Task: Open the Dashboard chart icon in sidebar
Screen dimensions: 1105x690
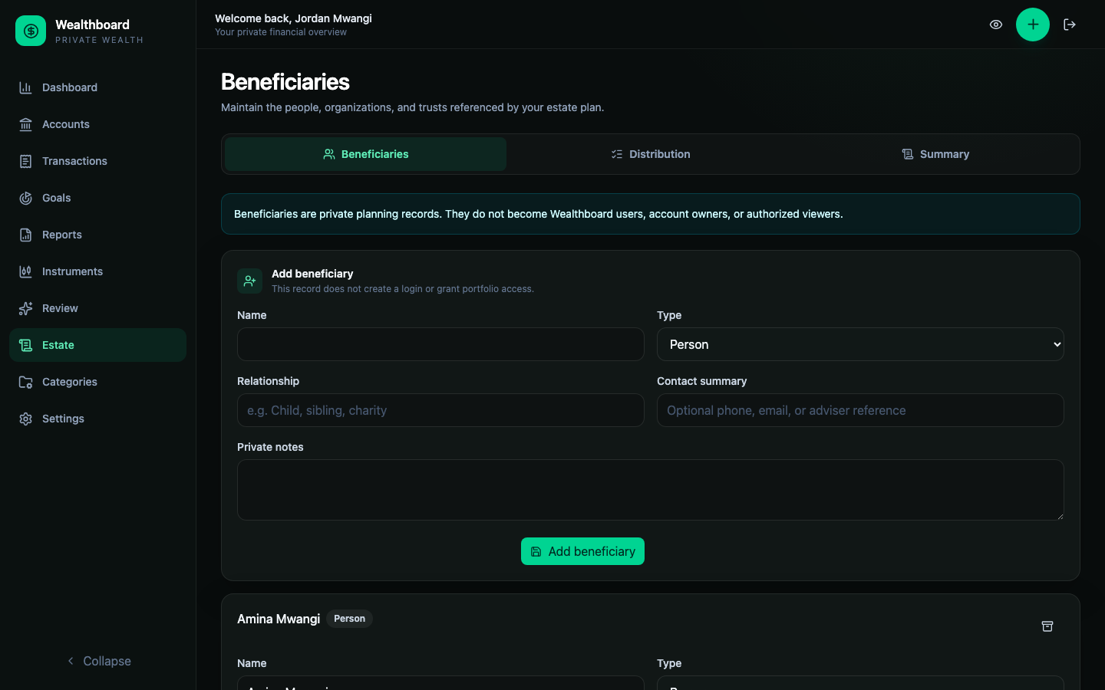Action: [x=25, y=87]
